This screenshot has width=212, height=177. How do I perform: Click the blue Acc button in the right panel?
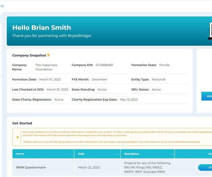pos(207,96)
